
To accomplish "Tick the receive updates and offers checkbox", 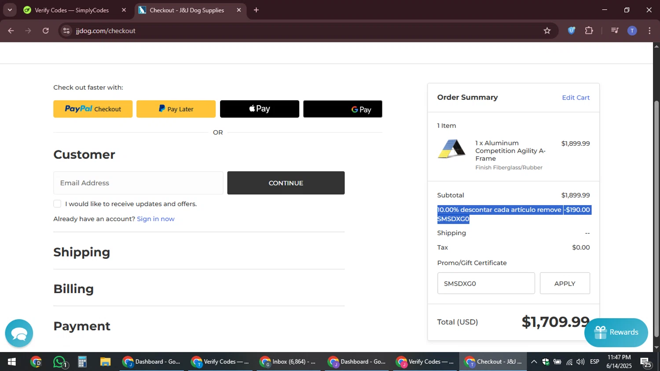I will pos(57,204).
